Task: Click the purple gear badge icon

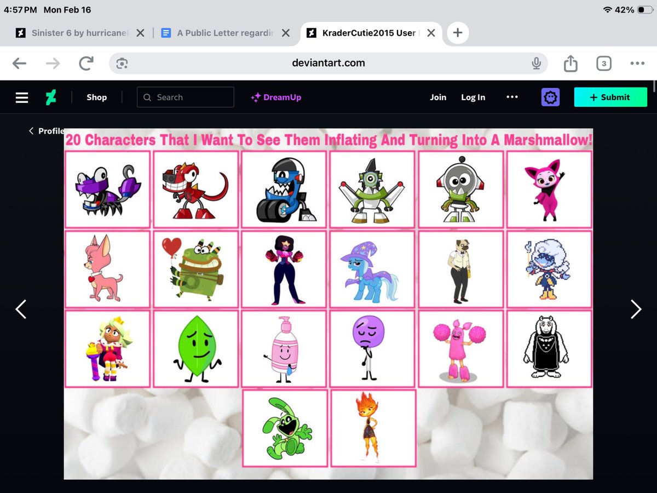Action: 551,98
